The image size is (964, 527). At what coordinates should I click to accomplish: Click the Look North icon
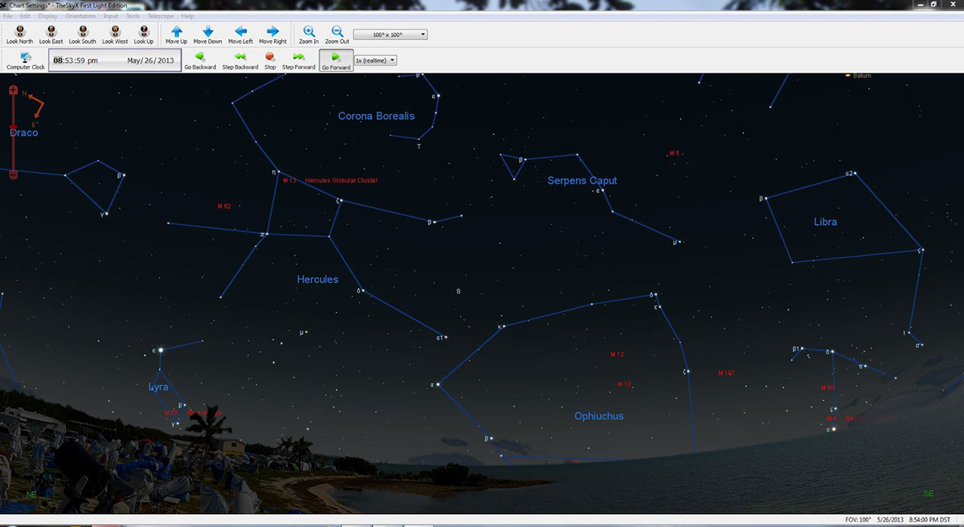pos(19,34)
